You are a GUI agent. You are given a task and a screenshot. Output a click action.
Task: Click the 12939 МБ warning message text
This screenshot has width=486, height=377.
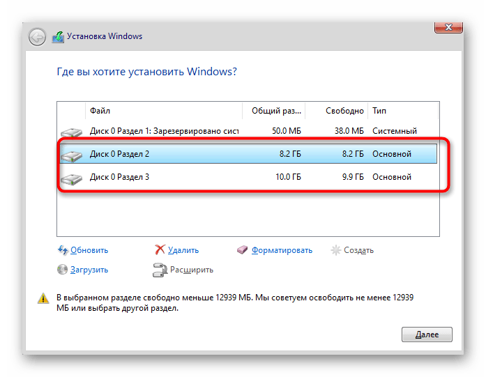[235, 303]
